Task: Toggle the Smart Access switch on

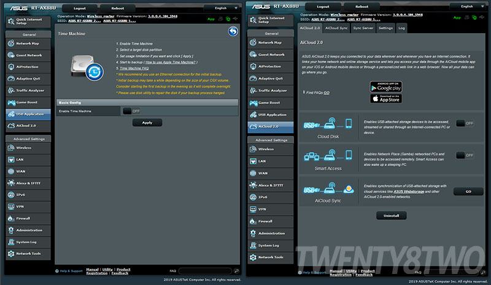Action: [465, 155]
